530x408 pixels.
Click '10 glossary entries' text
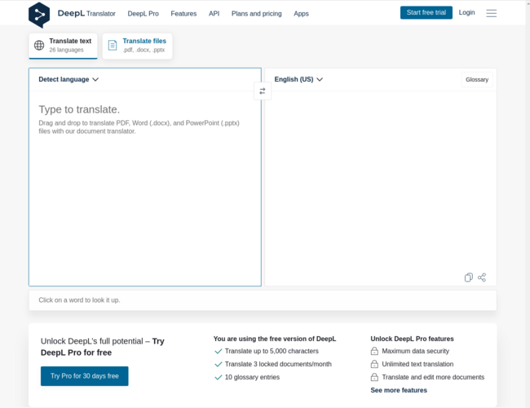pyautogui.click(x=252, y=377)
